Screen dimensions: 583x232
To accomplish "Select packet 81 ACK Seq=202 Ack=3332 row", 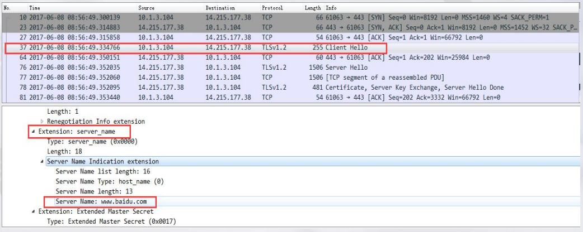I will pyautogui.click(x=290, y=98).
